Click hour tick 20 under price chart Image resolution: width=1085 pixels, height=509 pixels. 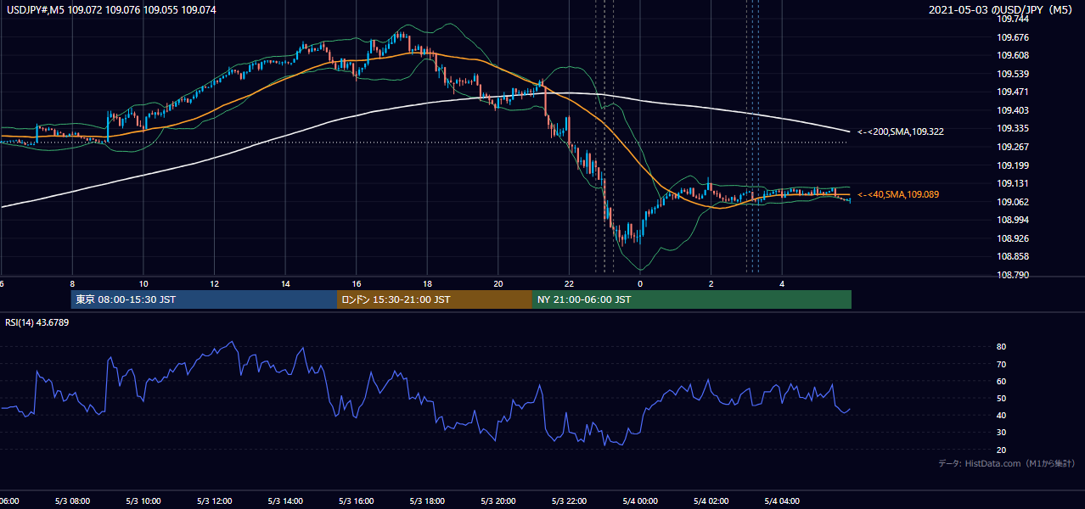498,284
